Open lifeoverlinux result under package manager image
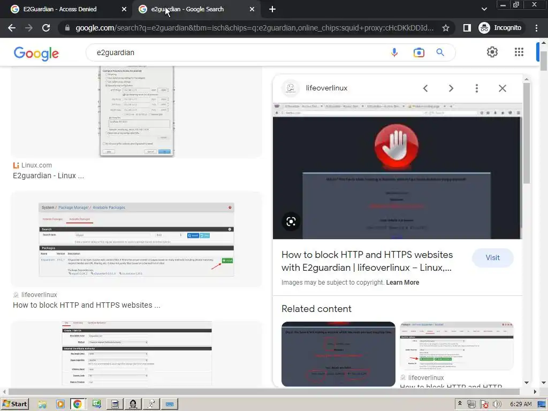548x411 pixels. tap(86, 305)
